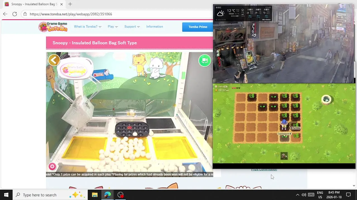
Task: Open File Explorer from taskbar
Action: tap(95, 195)
